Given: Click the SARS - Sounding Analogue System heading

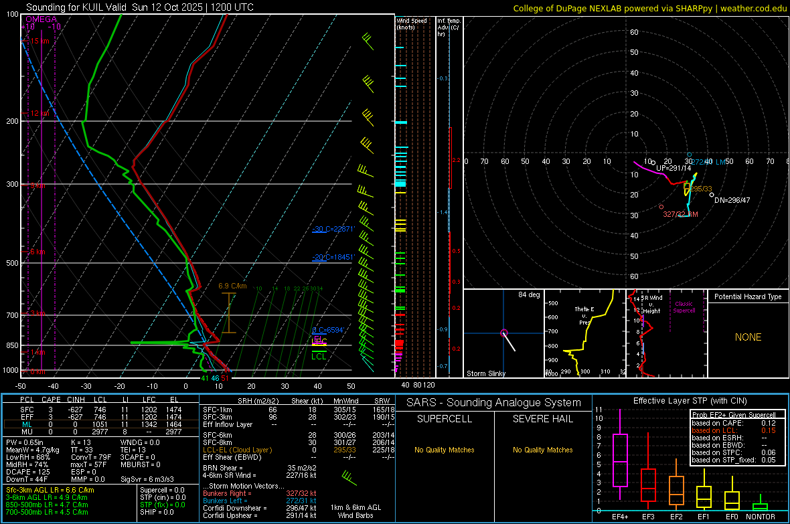Looking at the screenshot, I should (x=493, y=402).
